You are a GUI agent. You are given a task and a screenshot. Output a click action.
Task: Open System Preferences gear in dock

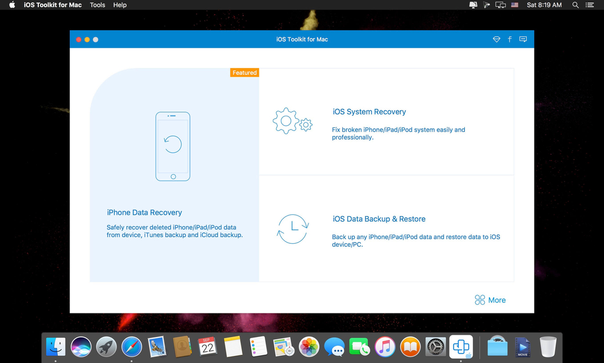point(436,347)
